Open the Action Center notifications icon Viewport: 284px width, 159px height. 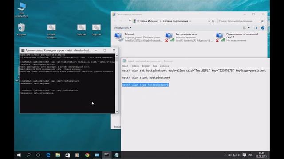(244, 155)
